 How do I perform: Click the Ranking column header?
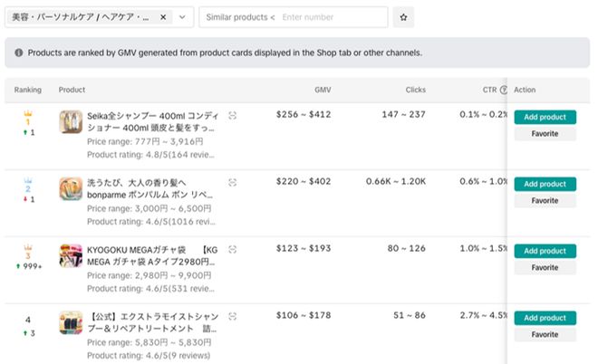coord(28,90)
